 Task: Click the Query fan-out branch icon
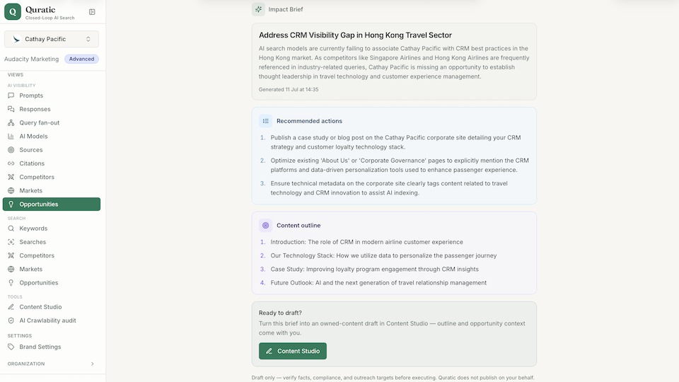(x=11, y=122)
